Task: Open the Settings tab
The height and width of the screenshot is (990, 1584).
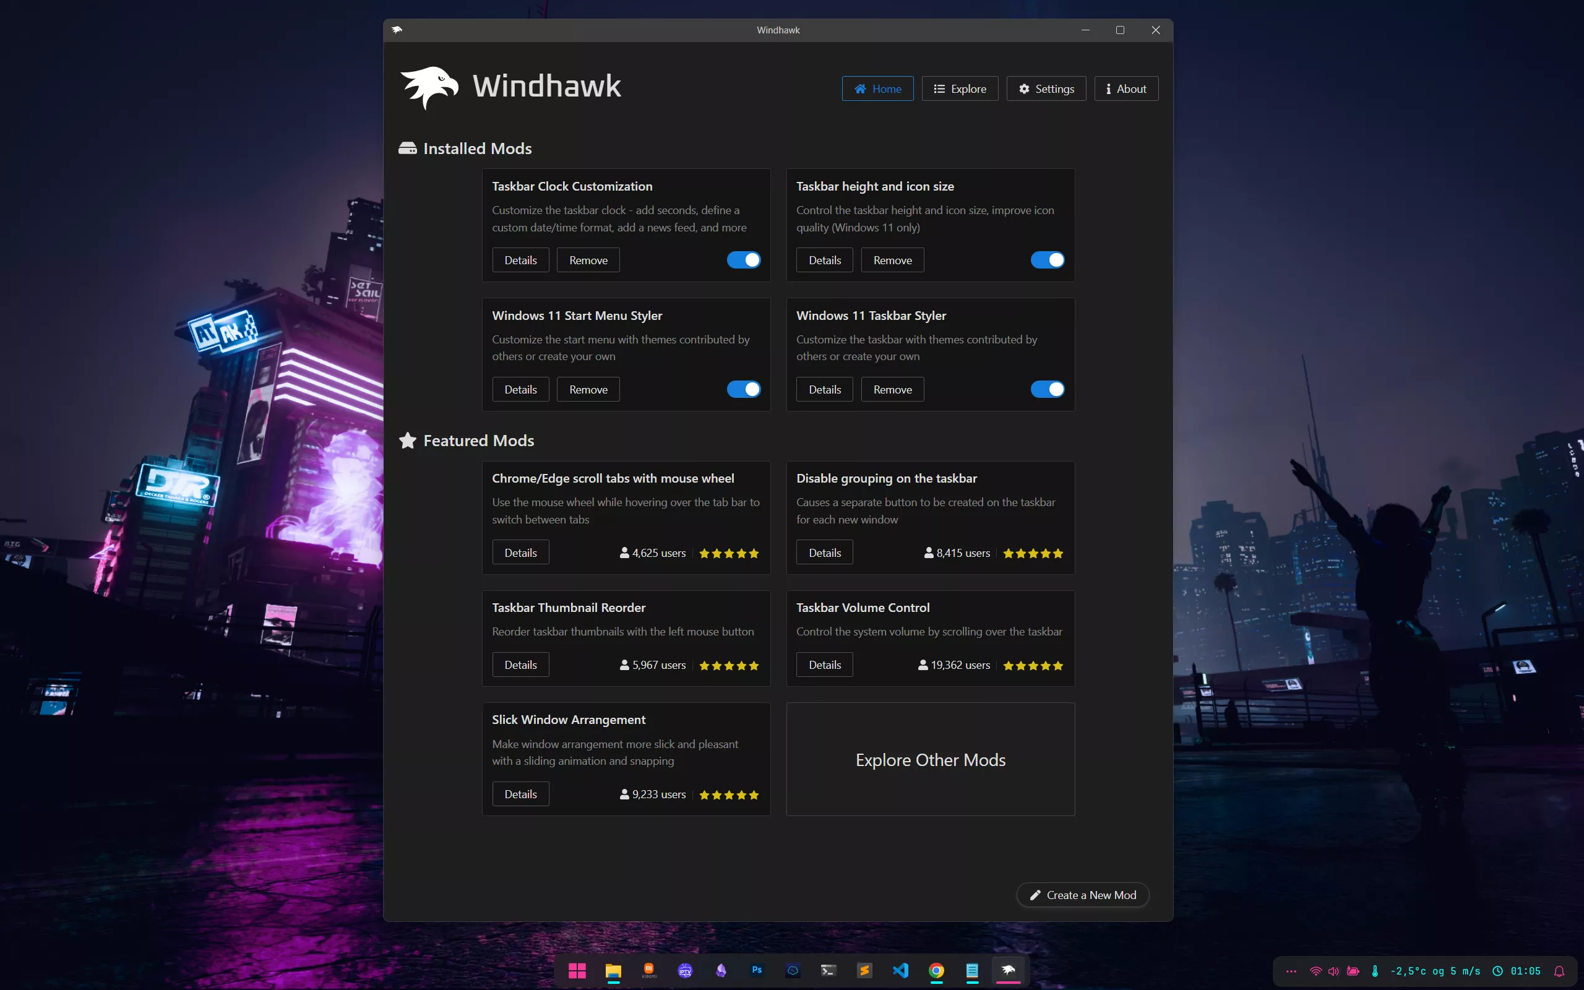Action: coord(1046,88)
